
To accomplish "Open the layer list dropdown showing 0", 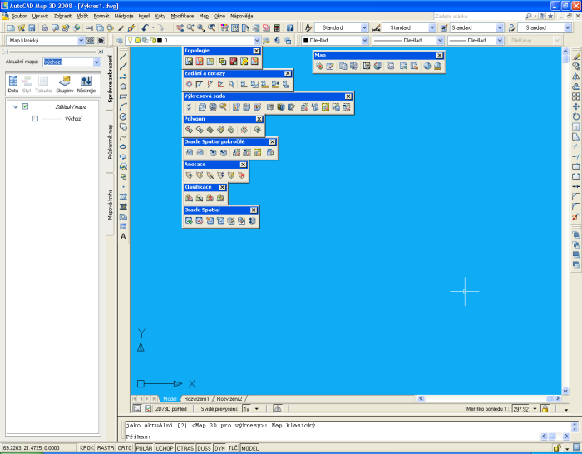I will 257,41.
